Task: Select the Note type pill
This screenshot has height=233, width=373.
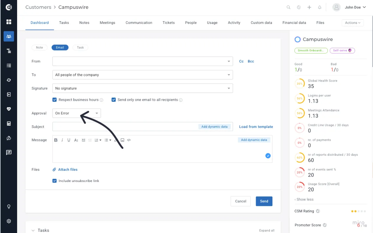Action: click(40, 47)
